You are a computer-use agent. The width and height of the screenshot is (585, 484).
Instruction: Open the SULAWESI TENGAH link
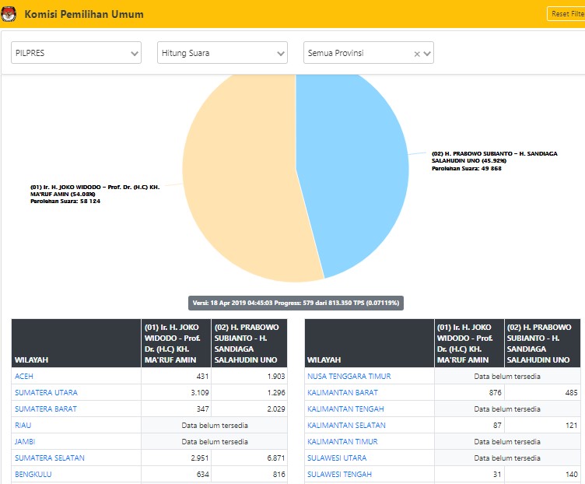[339, 475]
